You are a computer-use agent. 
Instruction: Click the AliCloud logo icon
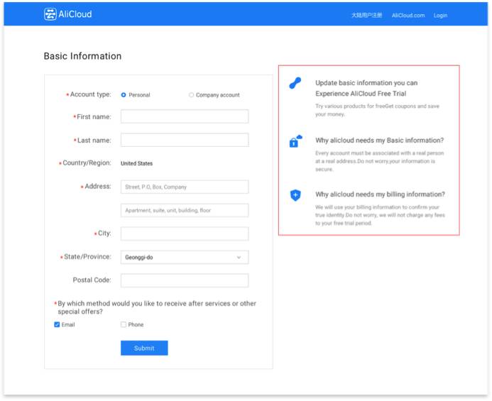[50, 14]
